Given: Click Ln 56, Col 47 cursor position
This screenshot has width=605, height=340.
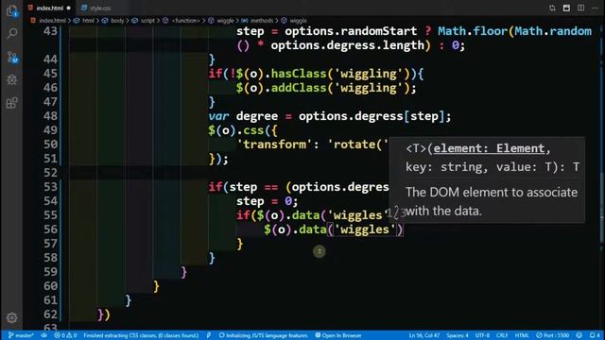Looking at the screenshot, I should coord(424,335).
